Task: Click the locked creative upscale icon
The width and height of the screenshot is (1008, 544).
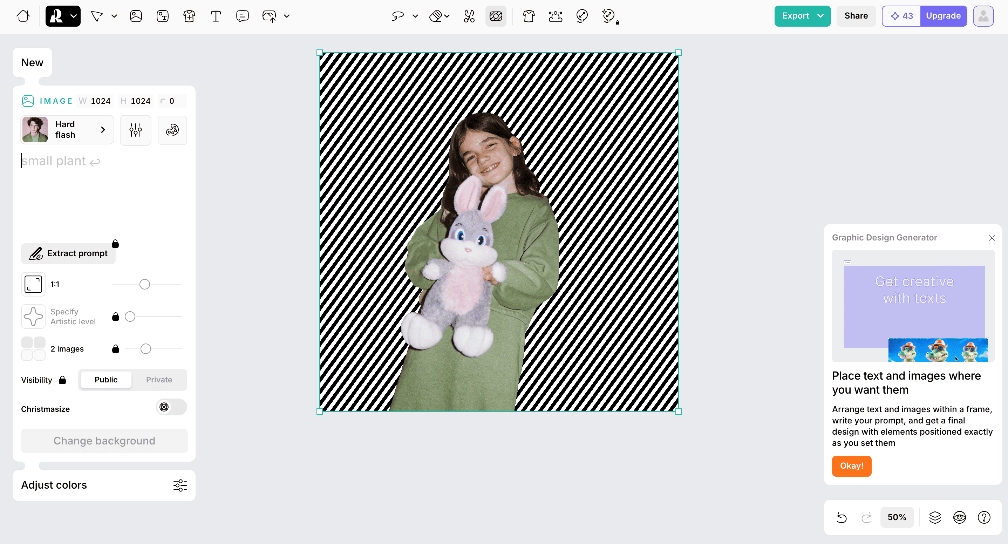Action: (609, 16)
